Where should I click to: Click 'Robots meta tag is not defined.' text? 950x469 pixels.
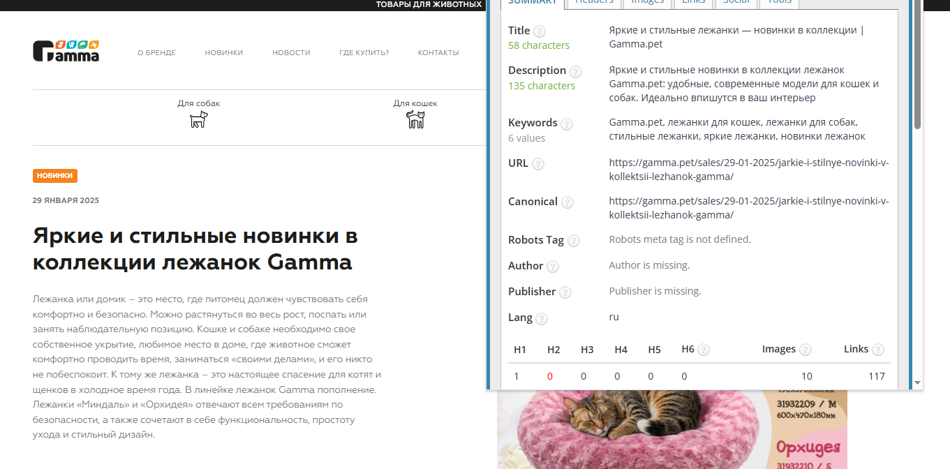(x=680, y=239)
